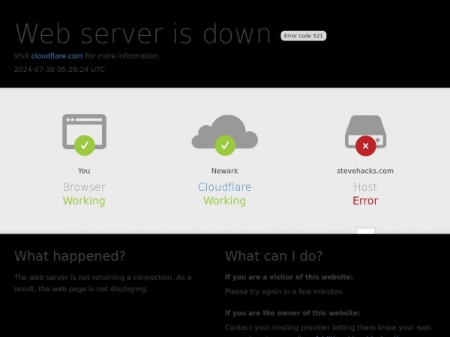Open the cloudflare.com link in the header

[x=57, y=56]
